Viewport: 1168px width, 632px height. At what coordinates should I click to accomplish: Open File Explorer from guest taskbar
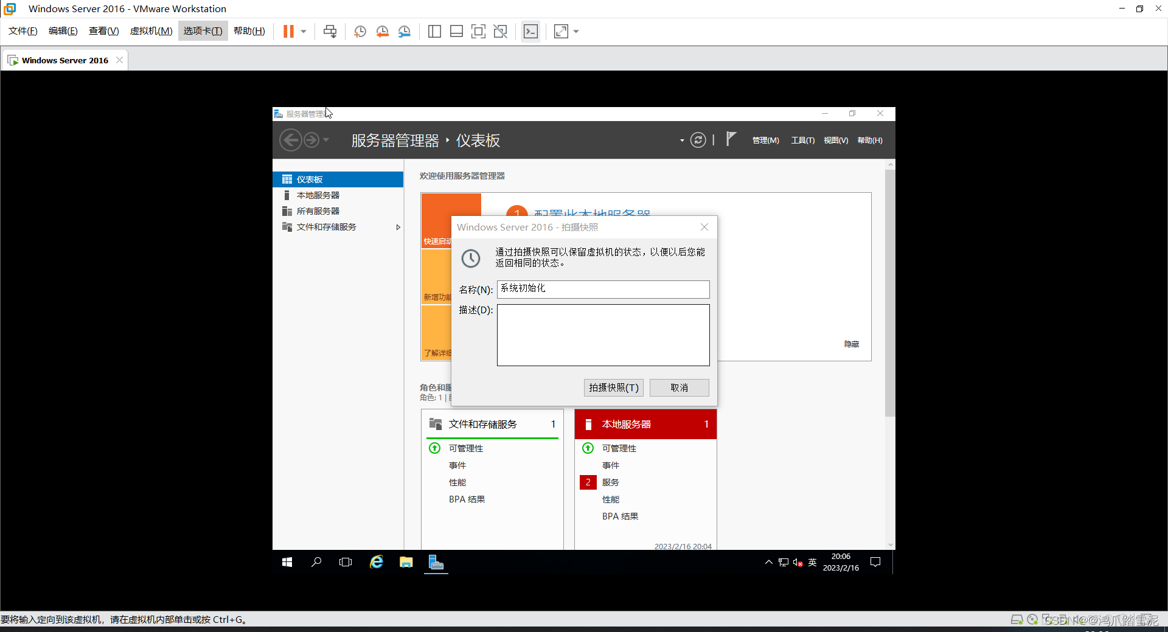tap(406, 562)
